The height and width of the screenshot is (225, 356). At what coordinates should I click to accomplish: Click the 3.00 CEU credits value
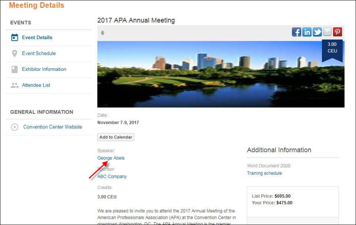107,197
